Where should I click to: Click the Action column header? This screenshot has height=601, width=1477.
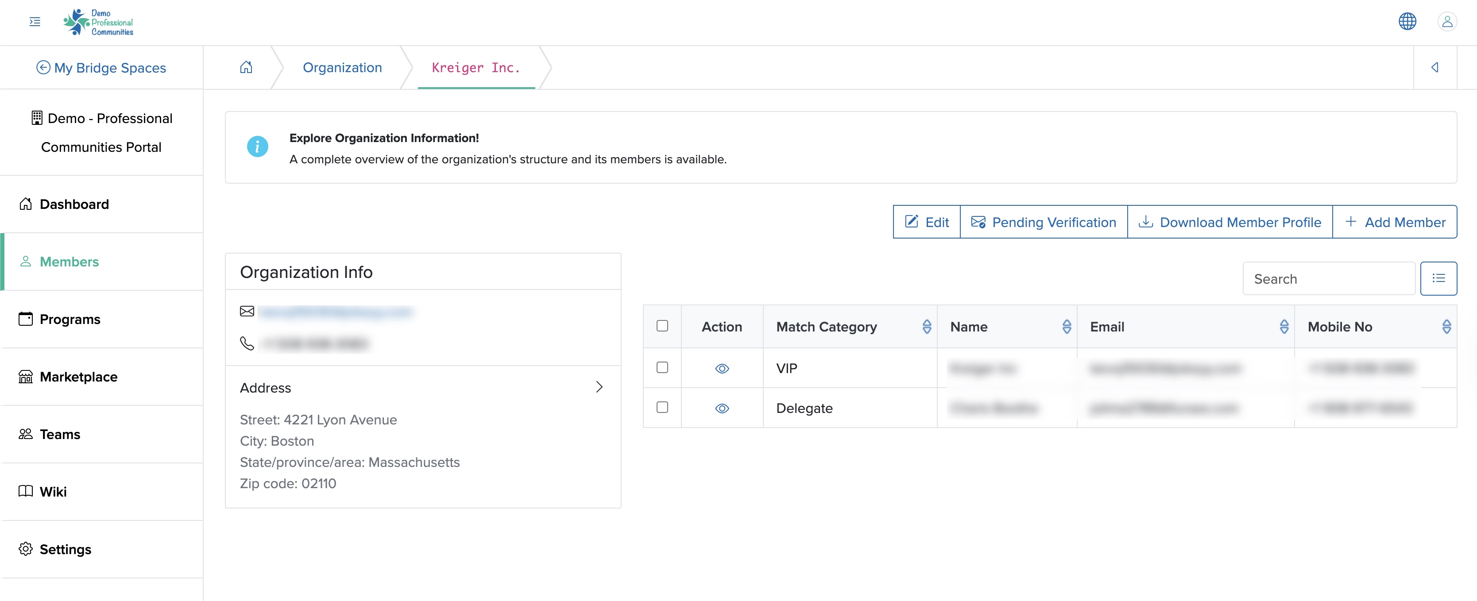(722, 327)
